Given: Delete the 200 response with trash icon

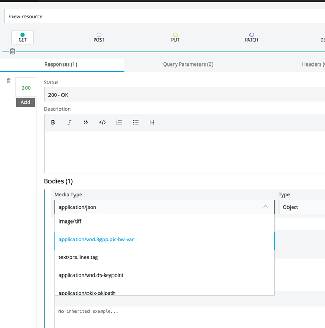Looking at the screenshot, I should (8, 80).
